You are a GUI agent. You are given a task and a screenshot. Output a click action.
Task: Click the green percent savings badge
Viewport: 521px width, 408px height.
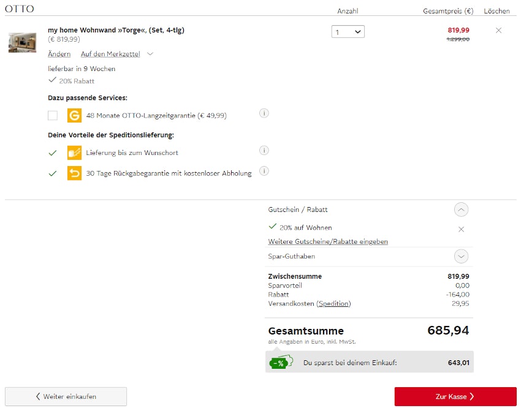[x=279, y=363]
